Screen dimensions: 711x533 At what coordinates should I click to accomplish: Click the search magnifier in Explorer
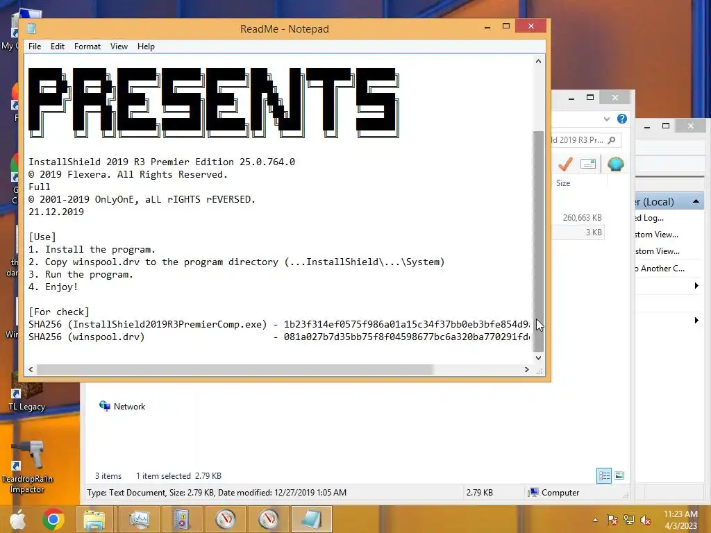(x=612, y=140)
